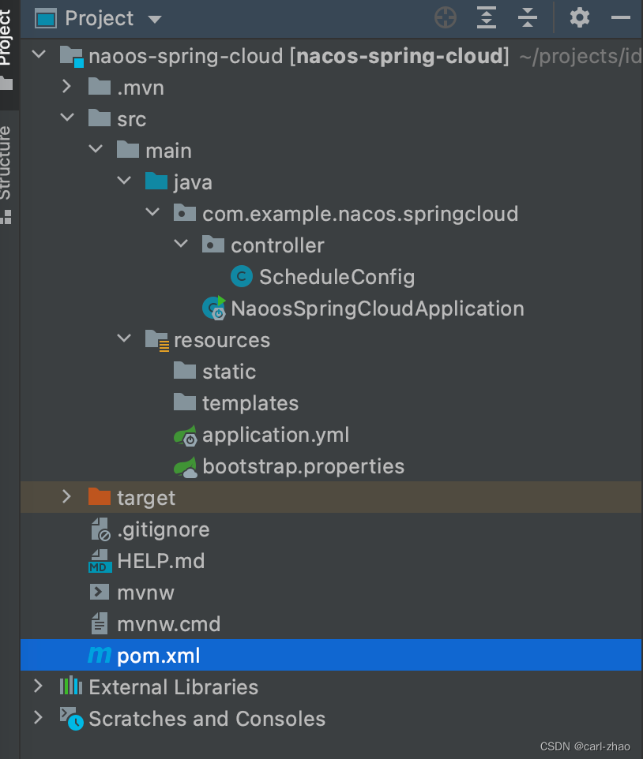Viewport: 643px width, 759px height.
Task: Expand the target folder
Action: pos(67,497)
